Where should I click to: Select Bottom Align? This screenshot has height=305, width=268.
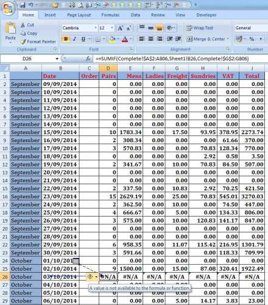tap(160, 27)
